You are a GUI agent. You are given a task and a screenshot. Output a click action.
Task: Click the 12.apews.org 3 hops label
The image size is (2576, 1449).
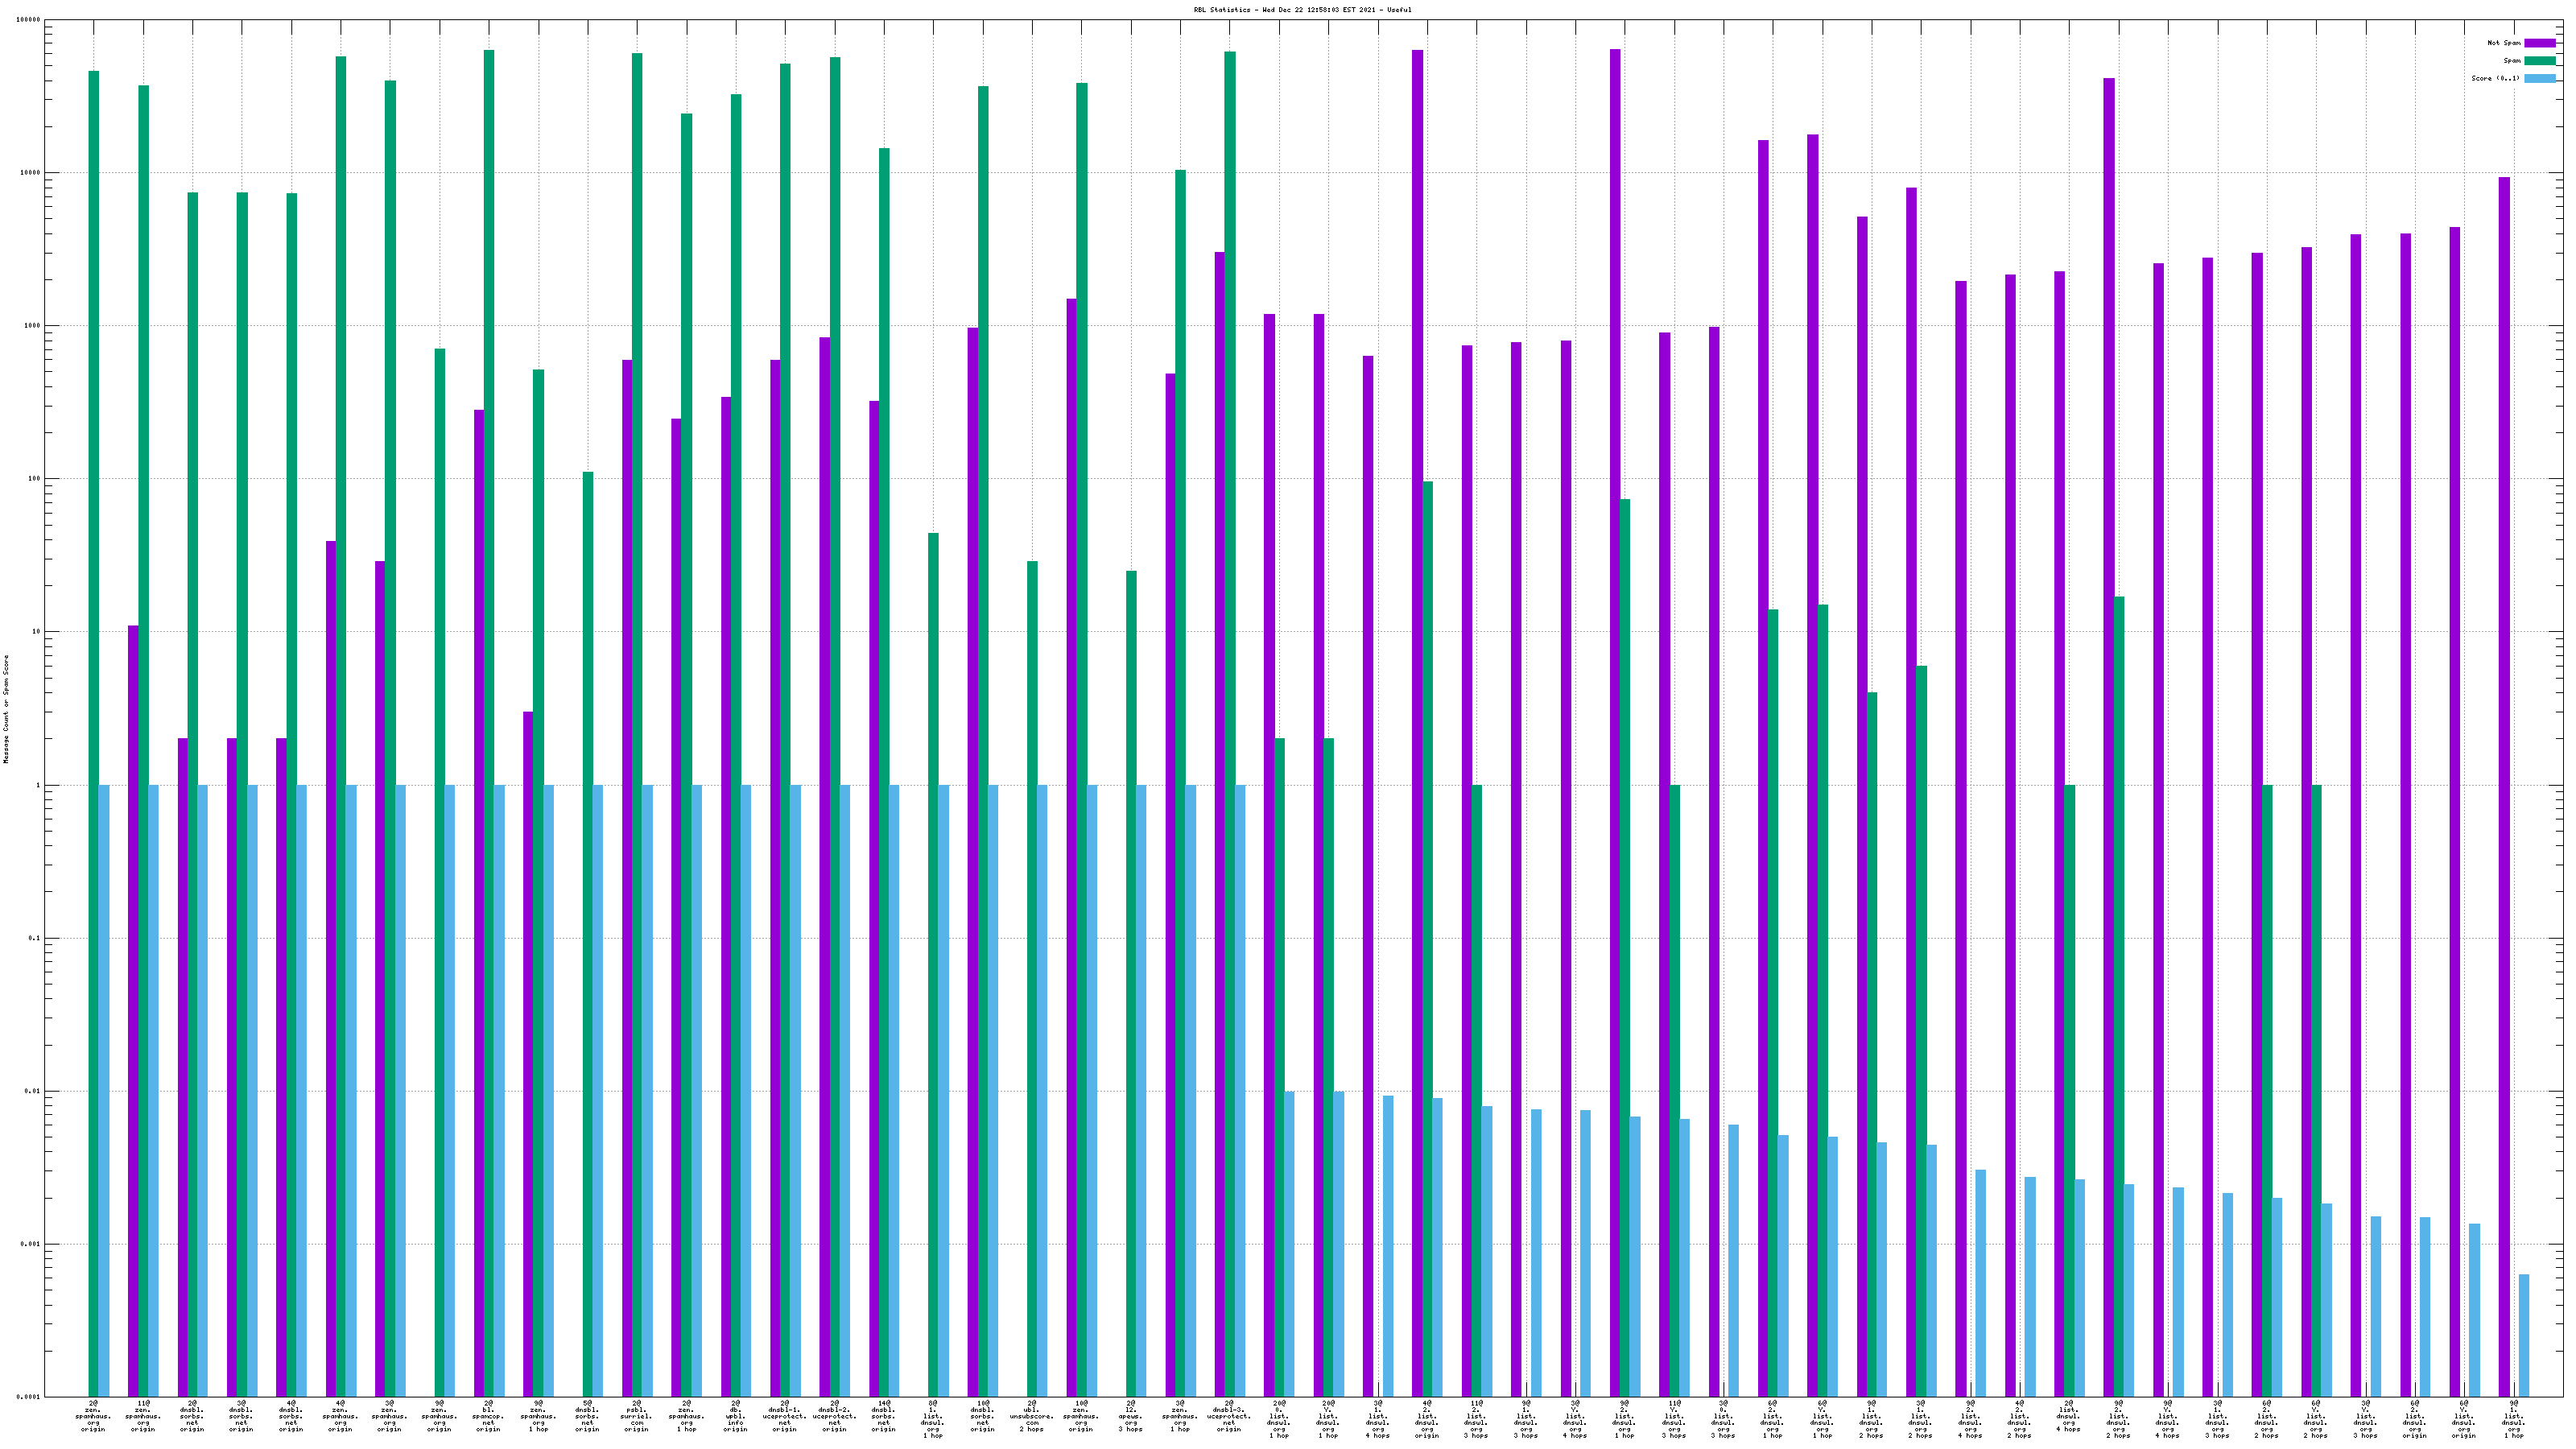1130,1416
